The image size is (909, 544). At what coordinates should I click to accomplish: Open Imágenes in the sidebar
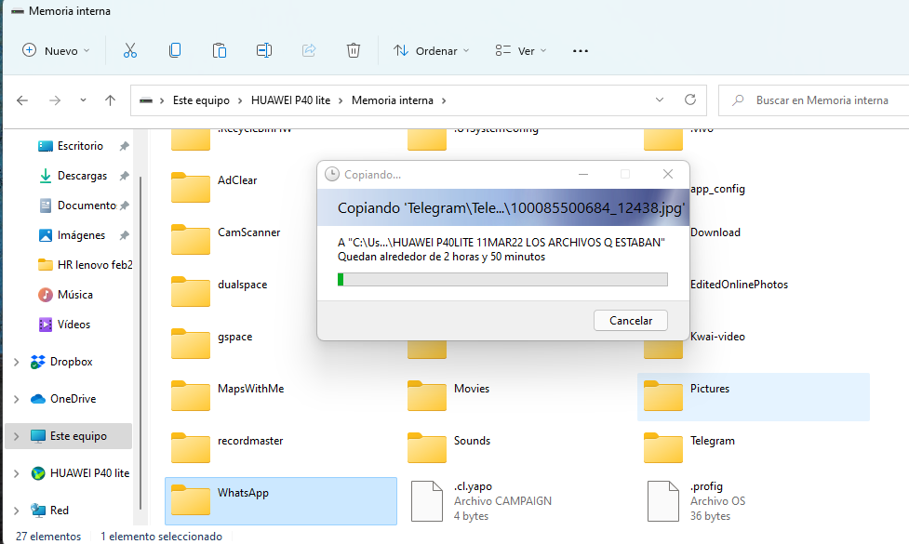71,235
